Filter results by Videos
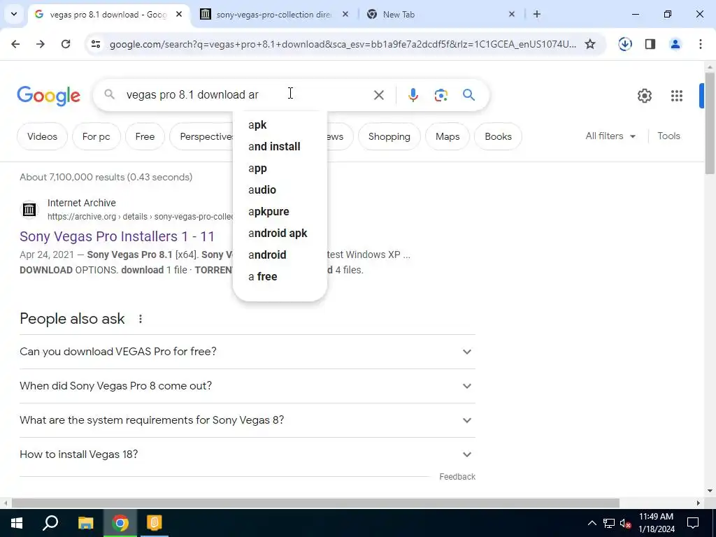The image size is (716, 537). pyautogui.click(x=42, y=136)
